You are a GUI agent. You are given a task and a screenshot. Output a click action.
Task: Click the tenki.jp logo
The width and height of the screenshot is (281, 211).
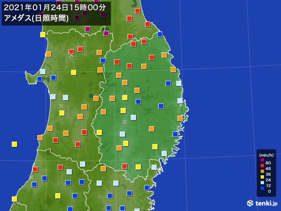pos(262,203)
